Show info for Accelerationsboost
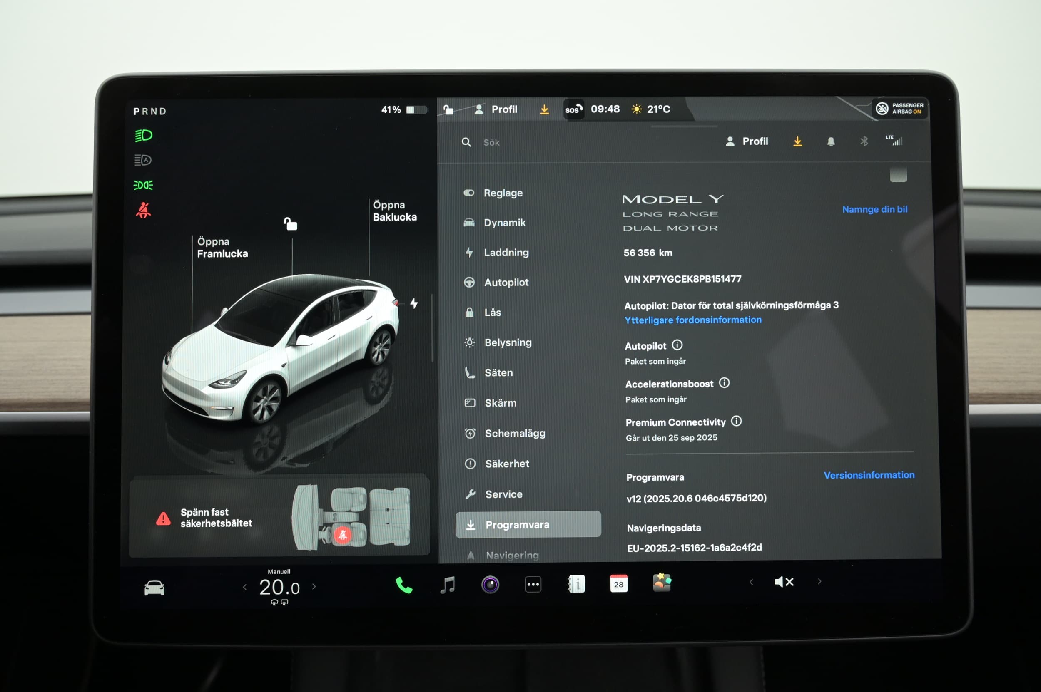This screenshot has height=692, width=1041. [x=724, y=383]
